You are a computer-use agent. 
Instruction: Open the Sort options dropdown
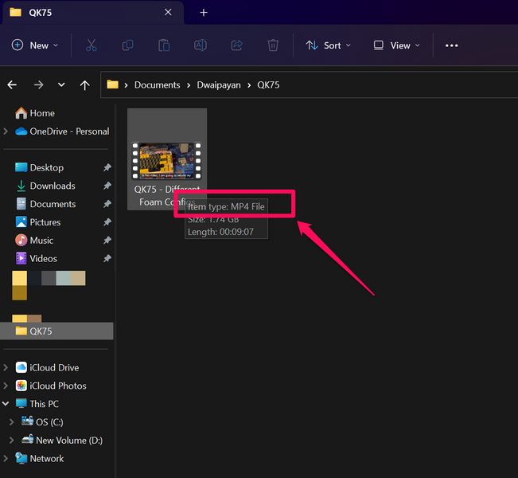click(x=328, y=45)
